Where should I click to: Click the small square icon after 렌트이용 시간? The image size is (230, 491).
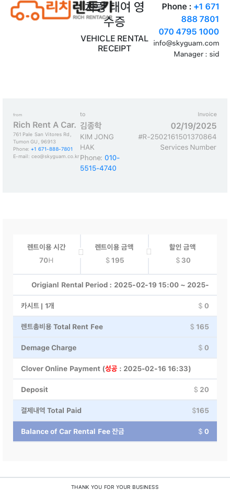coord(81,252)
